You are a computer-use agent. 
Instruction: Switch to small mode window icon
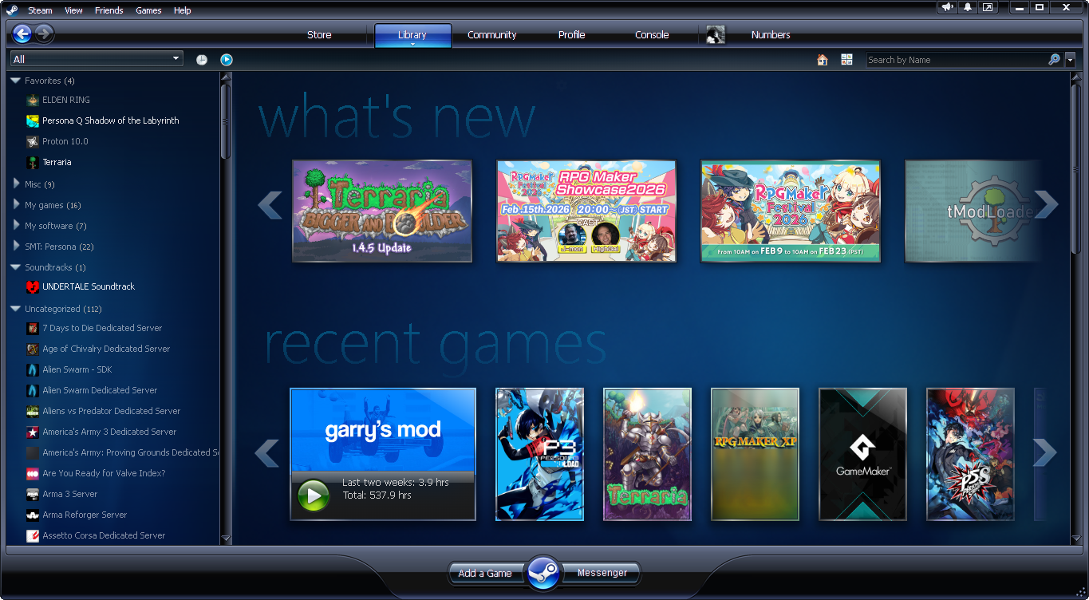point(988,7)
